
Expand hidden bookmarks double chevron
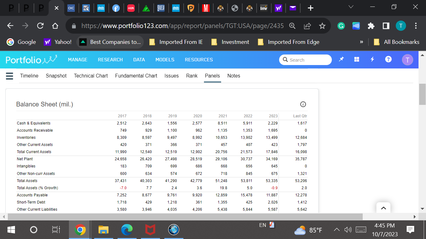coord(361,42)
